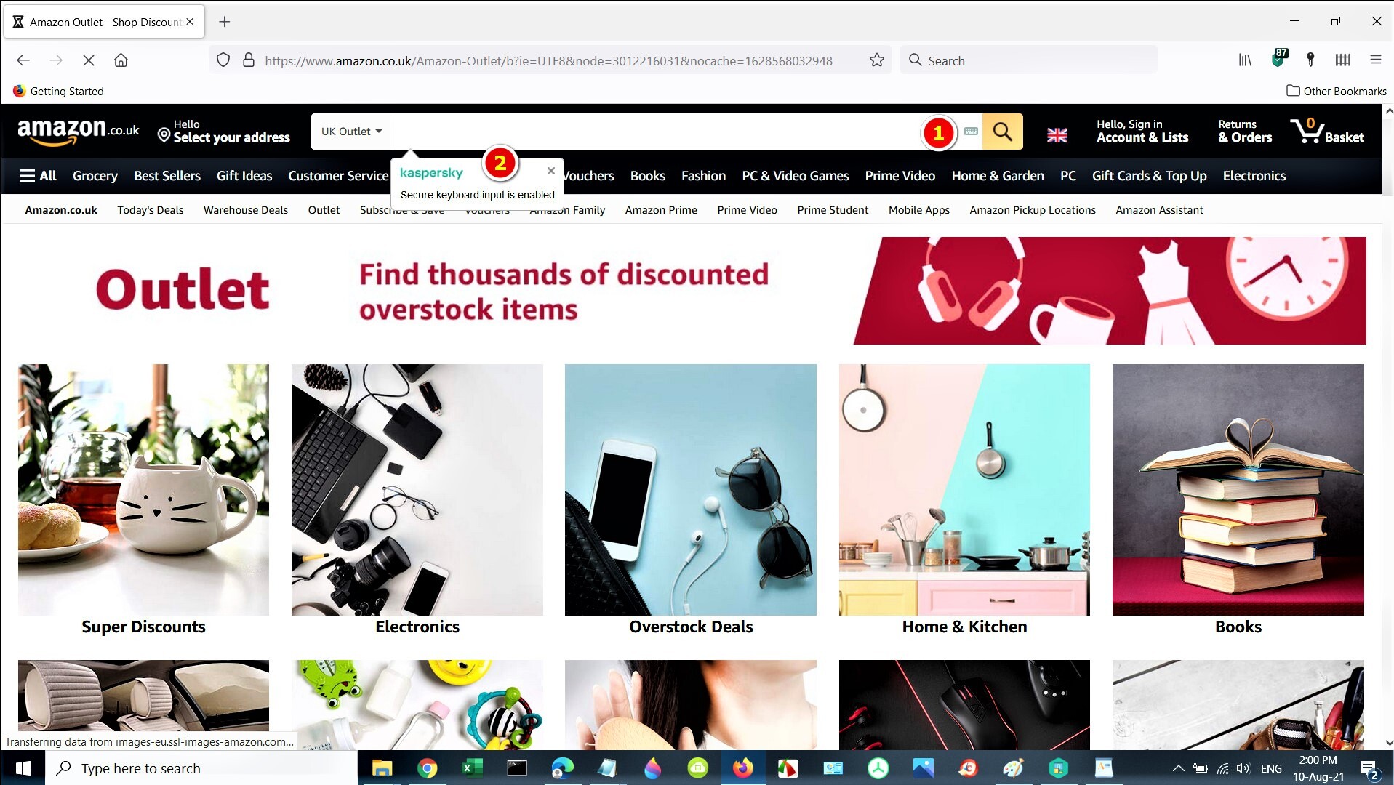
Task: Click the Firefox home button
Action: [x=121, y=60]
